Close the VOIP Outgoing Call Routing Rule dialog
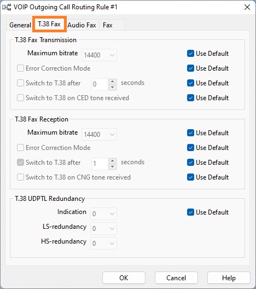256x289 pixels. pos(247,7)
